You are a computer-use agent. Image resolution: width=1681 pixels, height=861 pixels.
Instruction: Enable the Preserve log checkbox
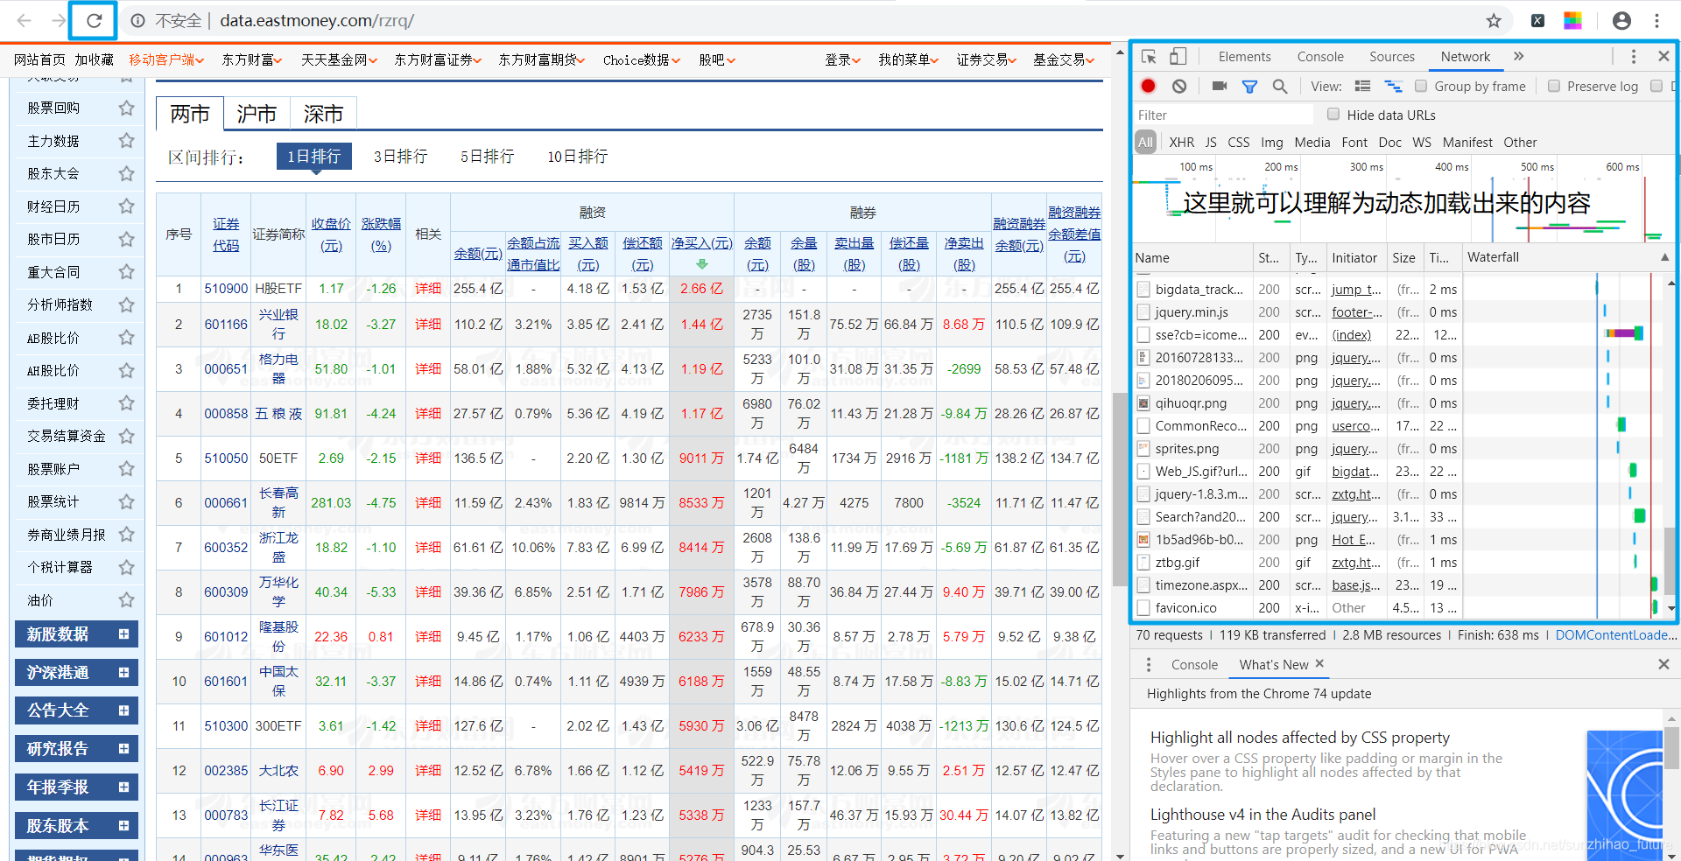[1554, 86]
